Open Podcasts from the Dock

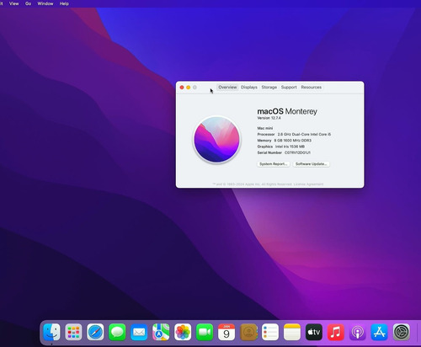click(x=358, y=332)
